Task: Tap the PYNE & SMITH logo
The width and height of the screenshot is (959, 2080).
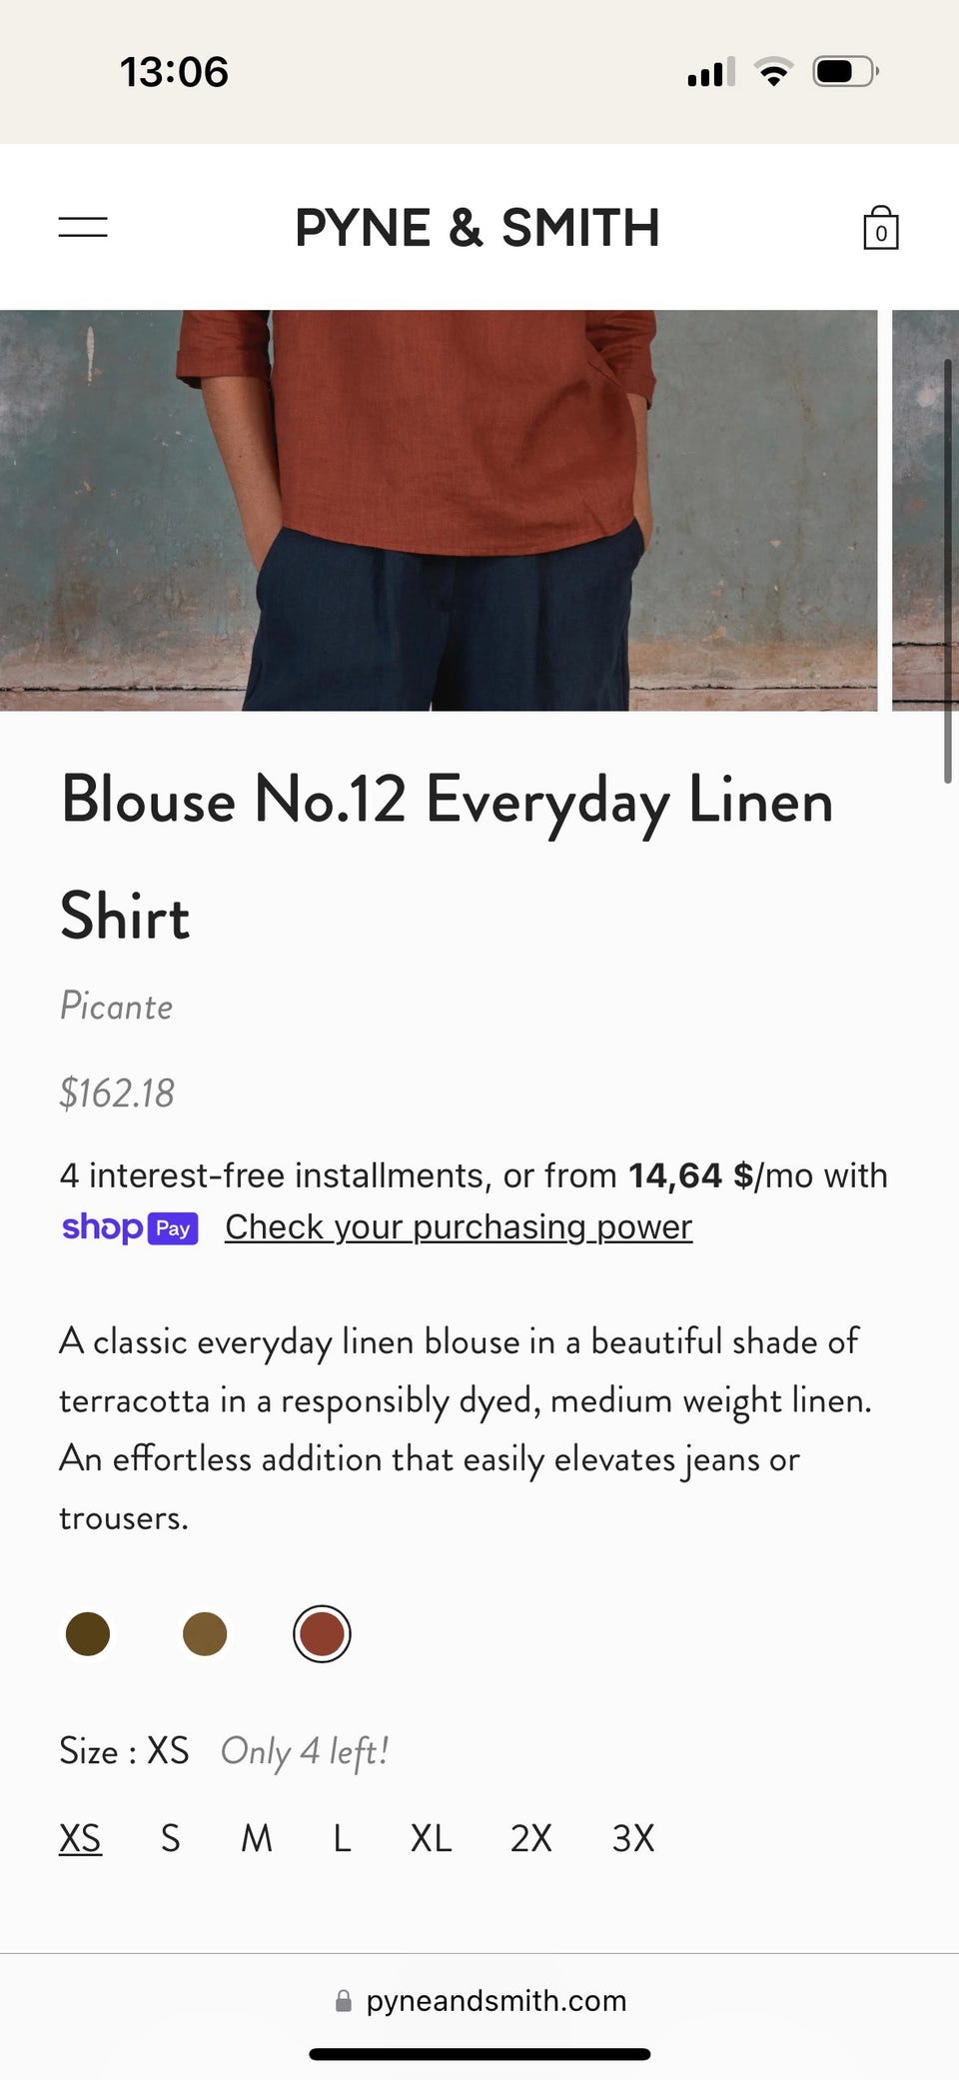Action: 478,228
